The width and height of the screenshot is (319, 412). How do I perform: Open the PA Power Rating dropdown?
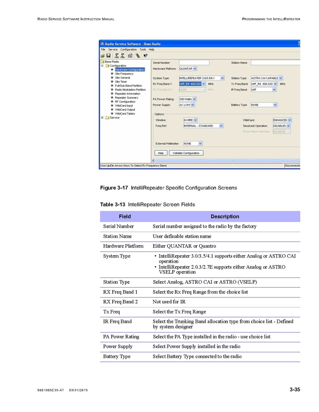(x=194, y=99)
